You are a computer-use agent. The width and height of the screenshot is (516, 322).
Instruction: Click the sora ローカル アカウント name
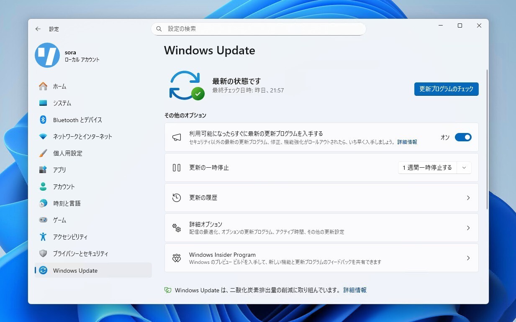[82, 56]
